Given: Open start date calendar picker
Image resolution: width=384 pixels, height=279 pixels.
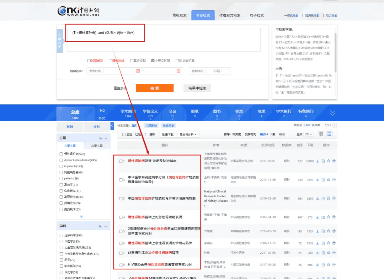Looking at the screenshot, I should (x=138, y=71).
